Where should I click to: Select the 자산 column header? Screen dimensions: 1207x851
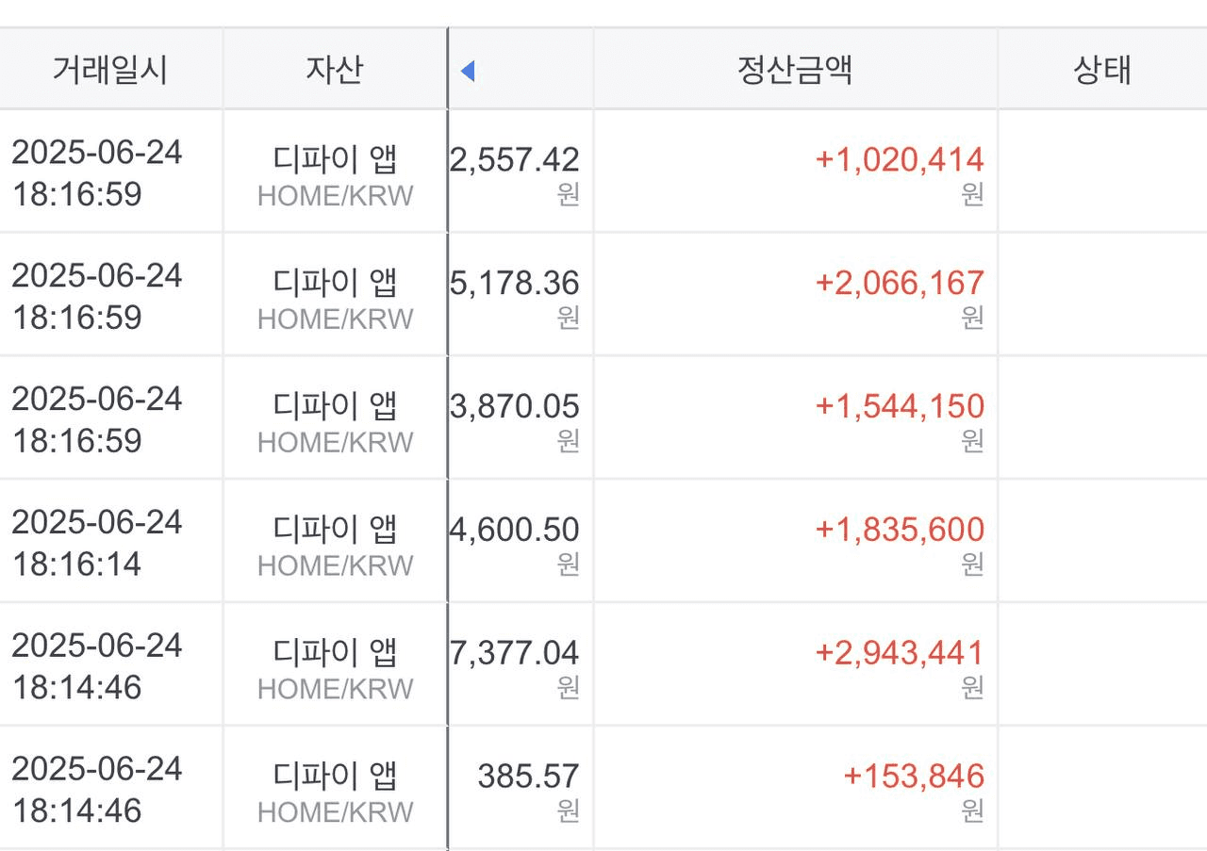point(335,70)
